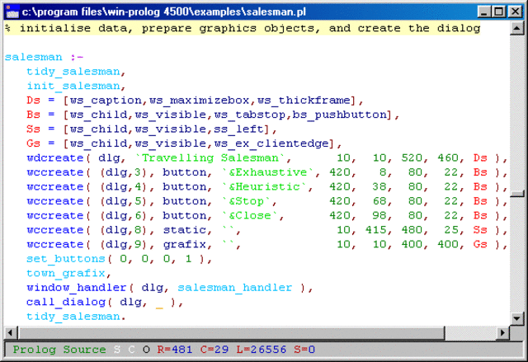Click 'bs_pushbutton' in the Bs style list
This screenshot has width=528, height=362.
click(x=339, y=115)
